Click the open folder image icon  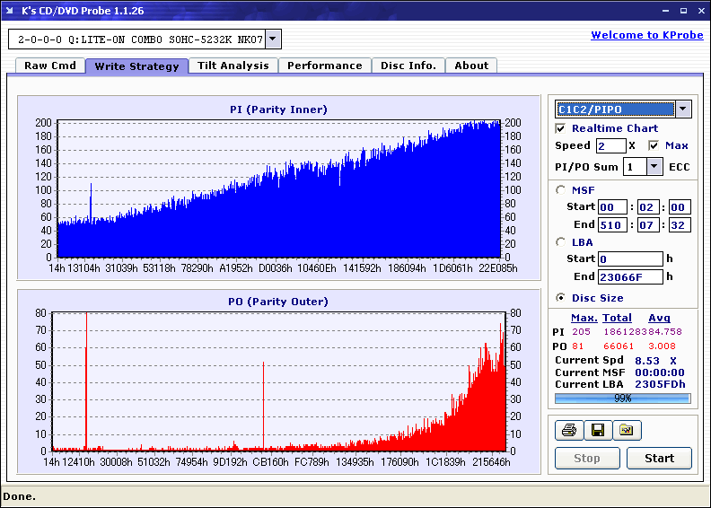point(627,430)
